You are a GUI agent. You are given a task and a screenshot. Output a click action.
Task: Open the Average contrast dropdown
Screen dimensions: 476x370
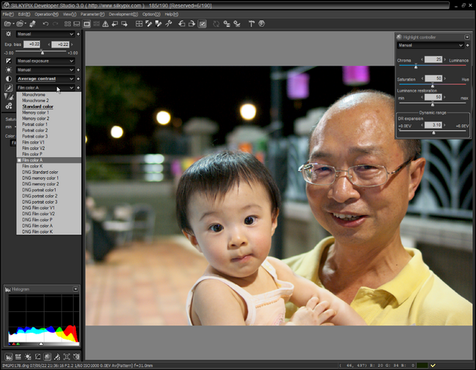click(45, 79)
